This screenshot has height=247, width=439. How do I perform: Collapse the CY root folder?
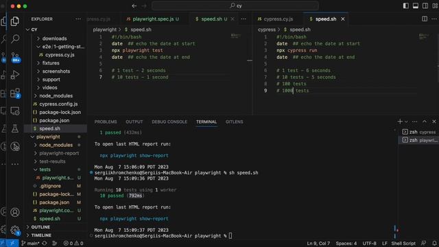coord(56,30)
